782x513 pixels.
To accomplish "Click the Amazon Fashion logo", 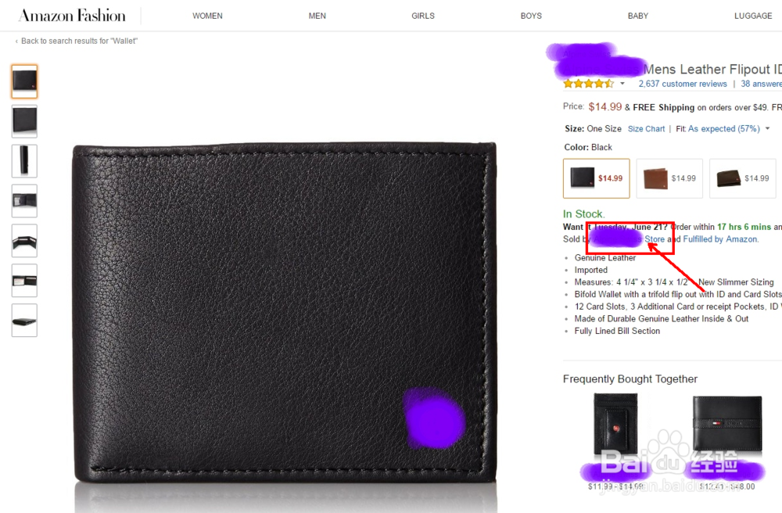I will tap(72, 16).
